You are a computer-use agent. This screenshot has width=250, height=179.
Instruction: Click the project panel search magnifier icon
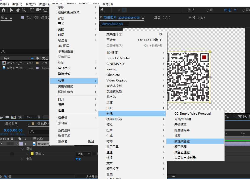[3, 52]
